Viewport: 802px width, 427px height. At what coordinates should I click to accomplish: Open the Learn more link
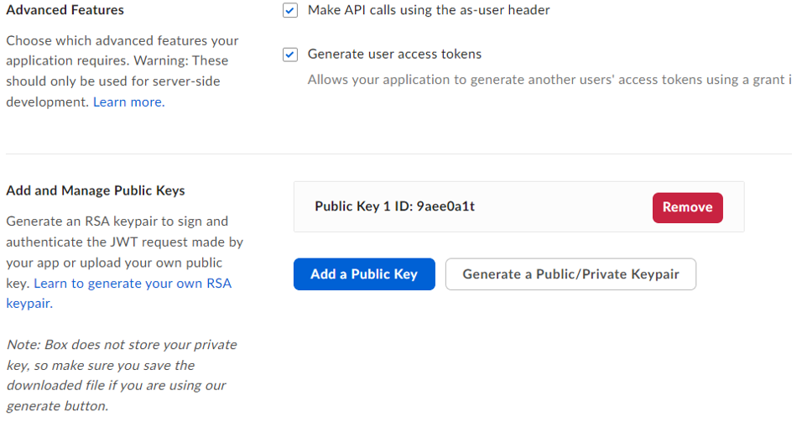point(128,102)
